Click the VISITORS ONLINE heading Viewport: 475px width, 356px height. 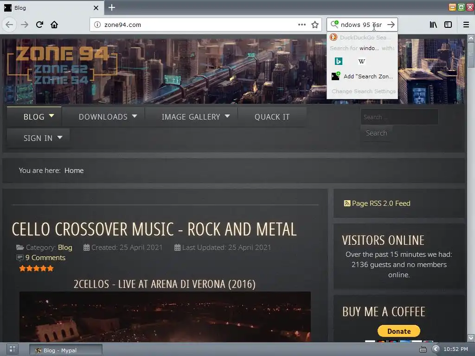(383, 240)
